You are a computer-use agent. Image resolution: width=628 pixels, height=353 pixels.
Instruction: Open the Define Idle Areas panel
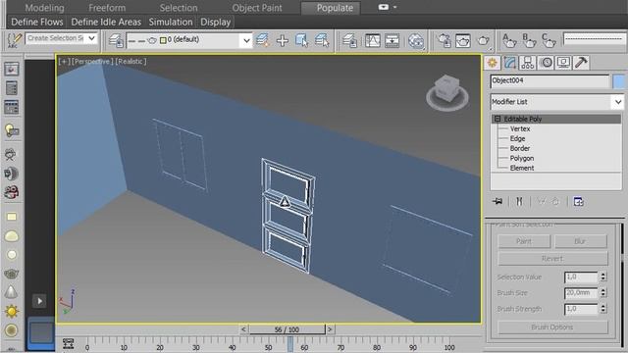[x=106, y=22]
